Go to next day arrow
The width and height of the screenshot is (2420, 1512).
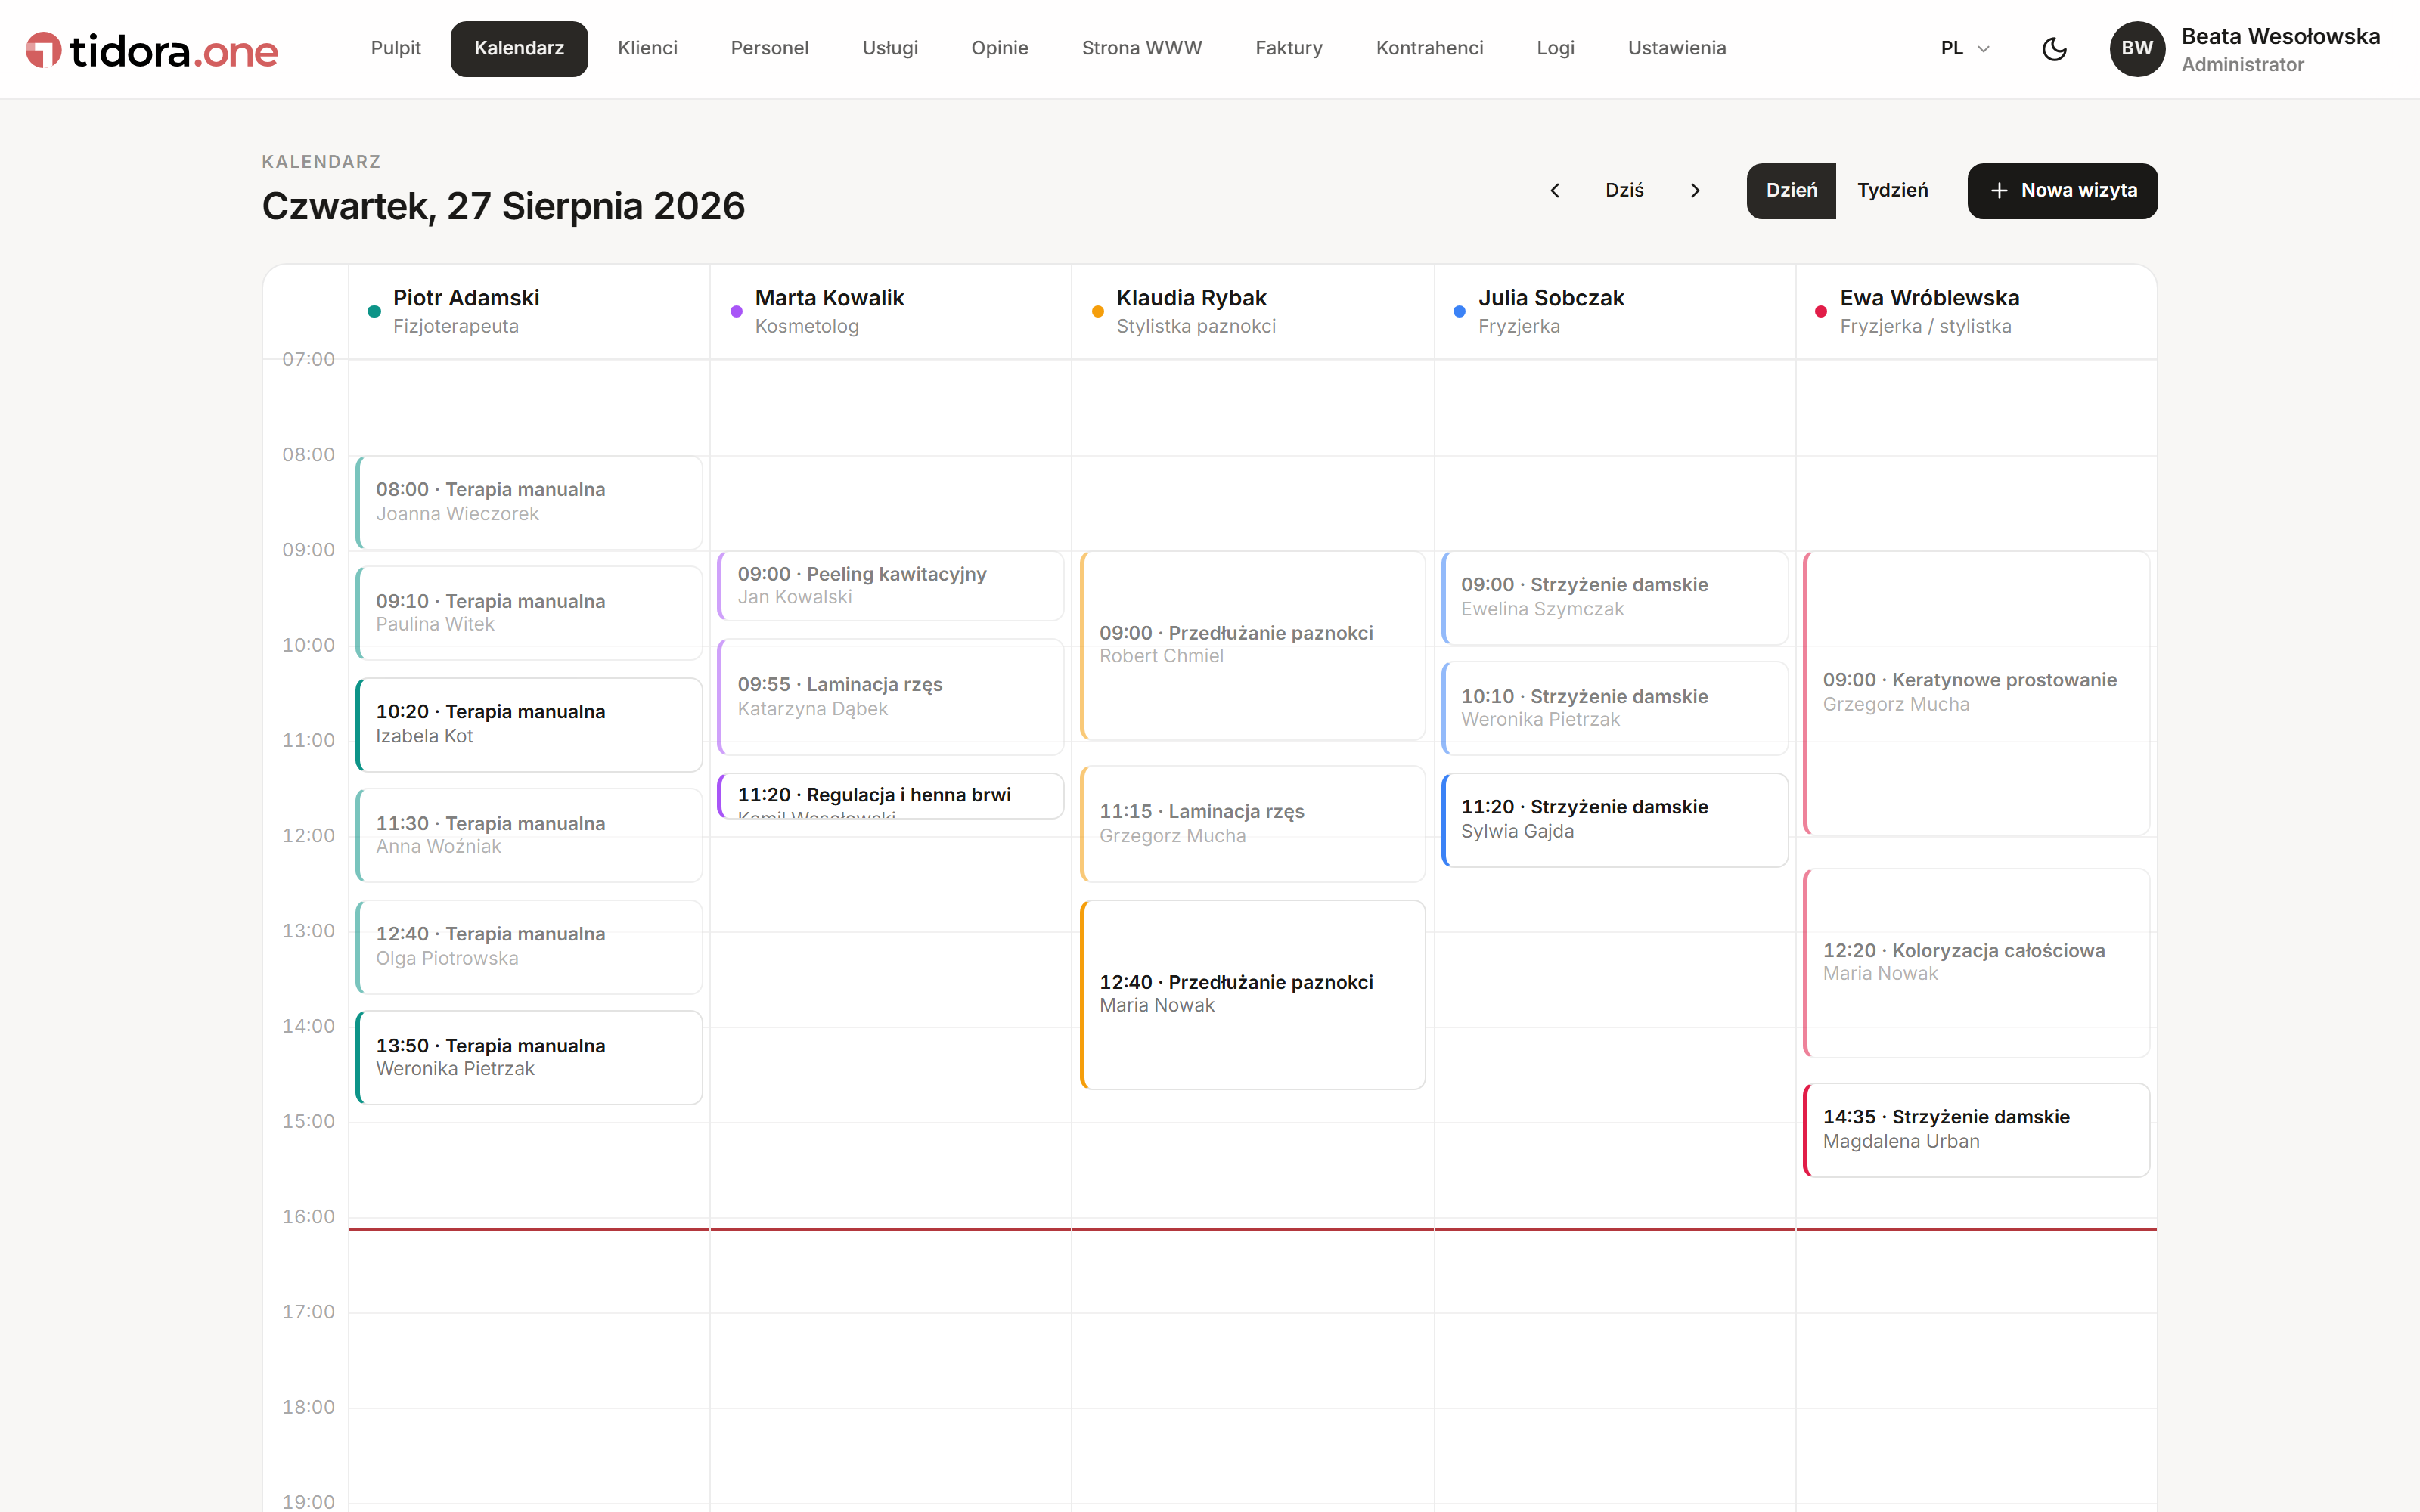point(1695,190)
